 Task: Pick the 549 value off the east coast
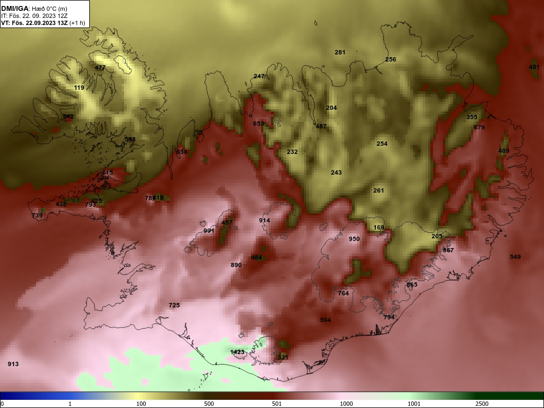click(x=515, y=257)
